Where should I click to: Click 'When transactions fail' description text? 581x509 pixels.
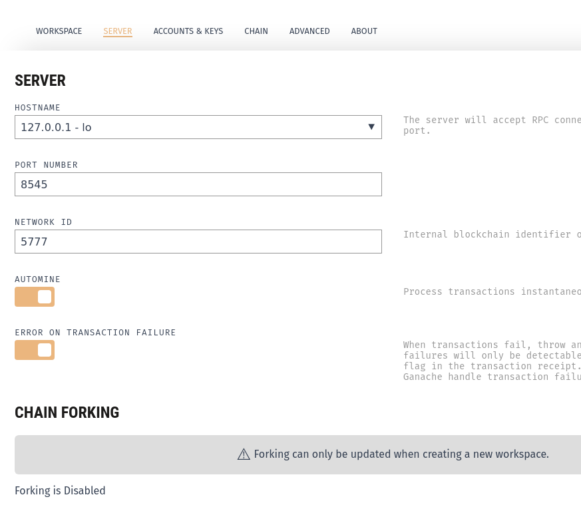[x=492, y=361]
